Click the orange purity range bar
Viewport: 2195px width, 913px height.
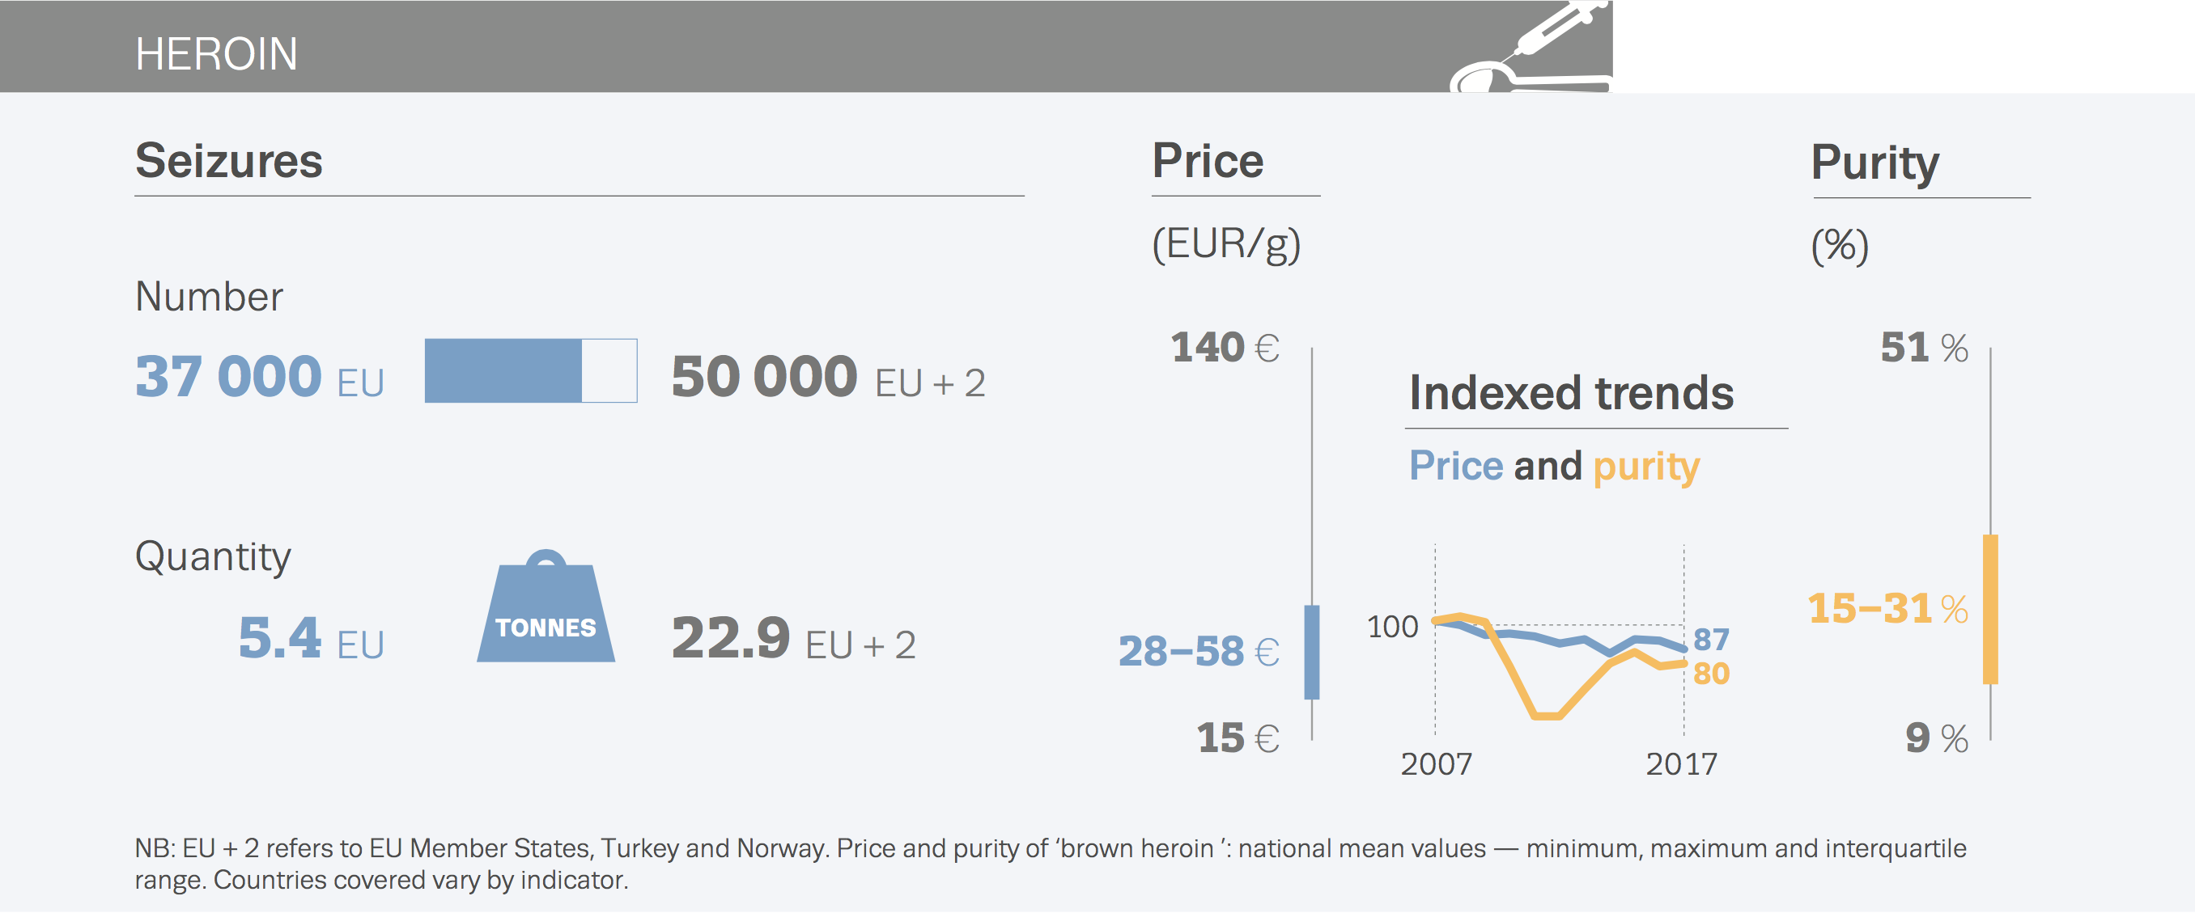click(1990, 609)
